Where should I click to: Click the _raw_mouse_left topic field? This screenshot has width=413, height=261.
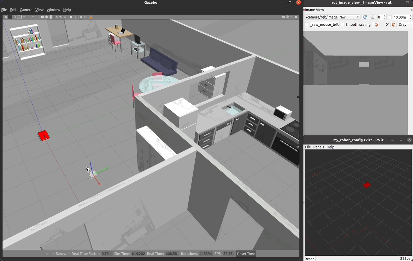click(324, 24)
